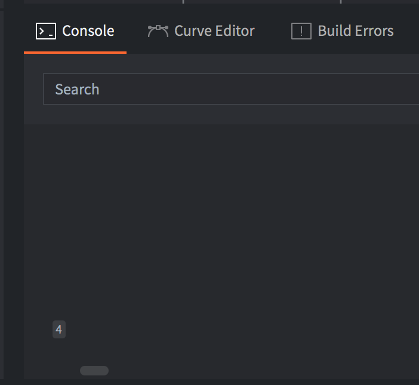The image size is (419, 385).
Task: Select the "Console" tab label text
Action: tap(88, 31)
